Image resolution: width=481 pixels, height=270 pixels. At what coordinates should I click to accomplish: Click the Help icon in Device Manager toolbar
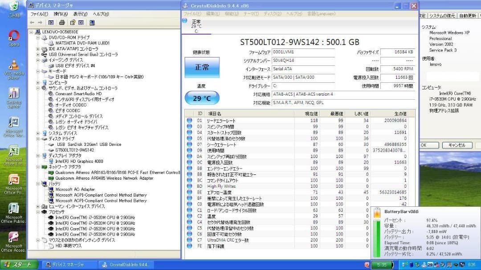[73, 22]
